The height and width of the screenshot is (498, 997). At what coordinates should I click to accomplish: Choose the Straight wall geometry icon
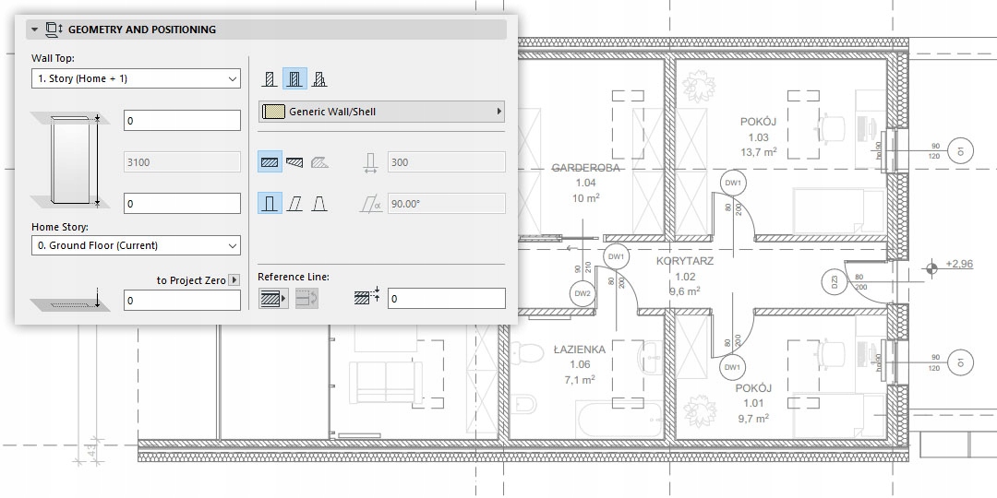click(270, 162)
